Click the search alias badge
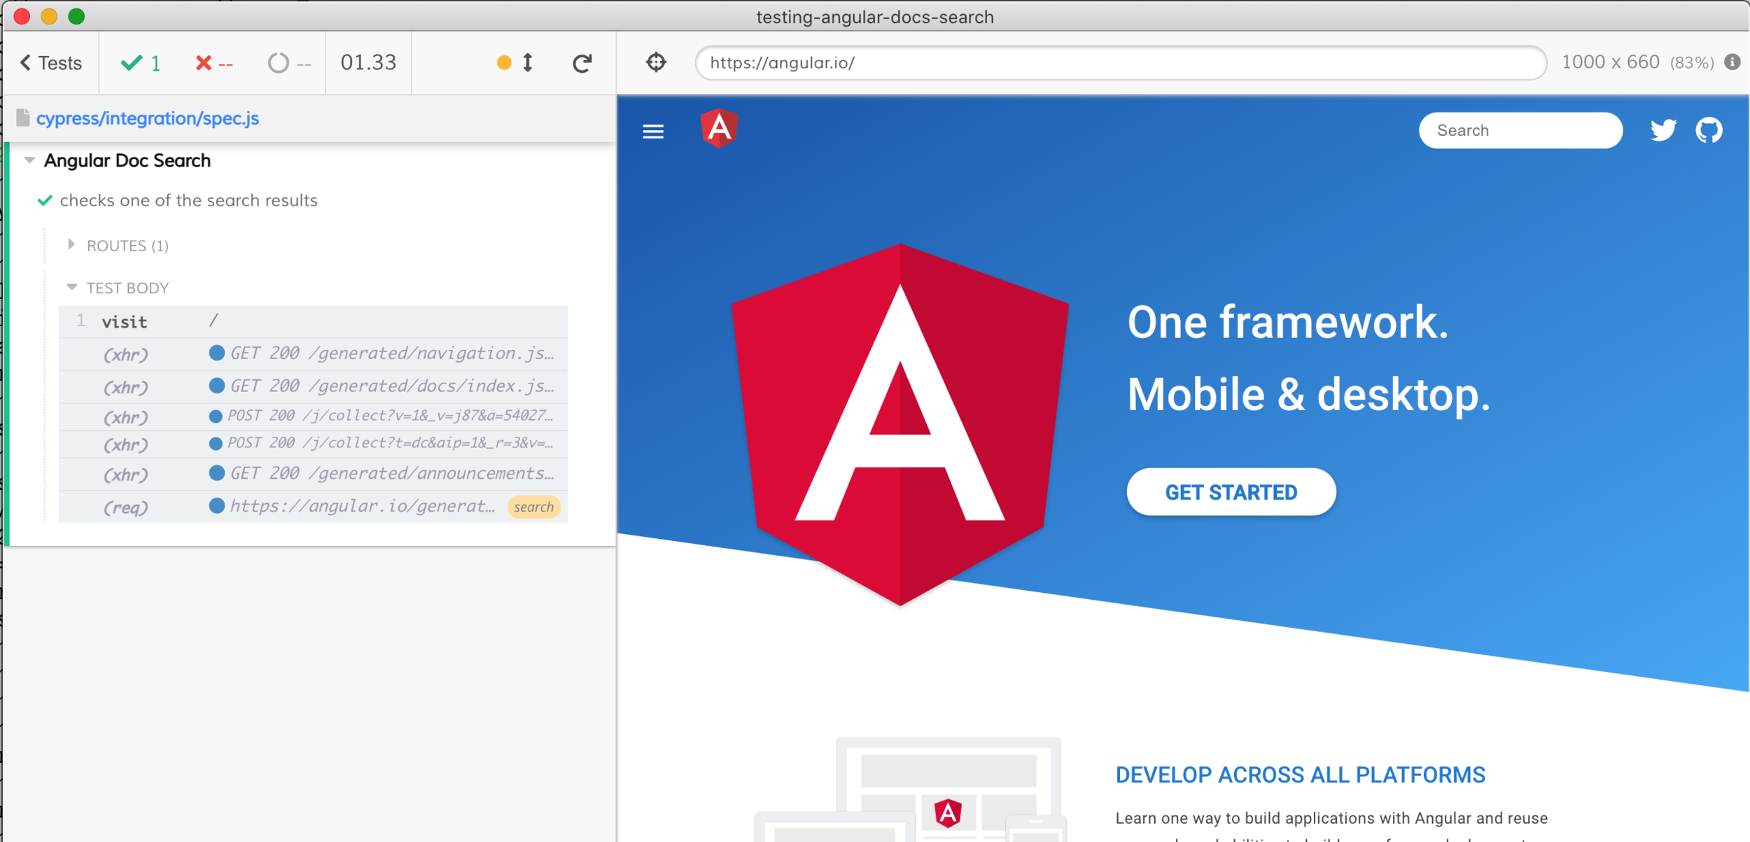This screenshot has width=1750, height=842. (x=533, y=507)
